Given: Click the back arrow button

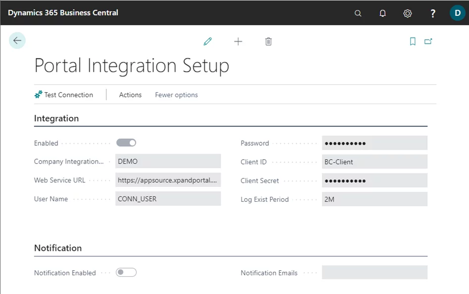Looking at the screenshot, I should point(17,41).
